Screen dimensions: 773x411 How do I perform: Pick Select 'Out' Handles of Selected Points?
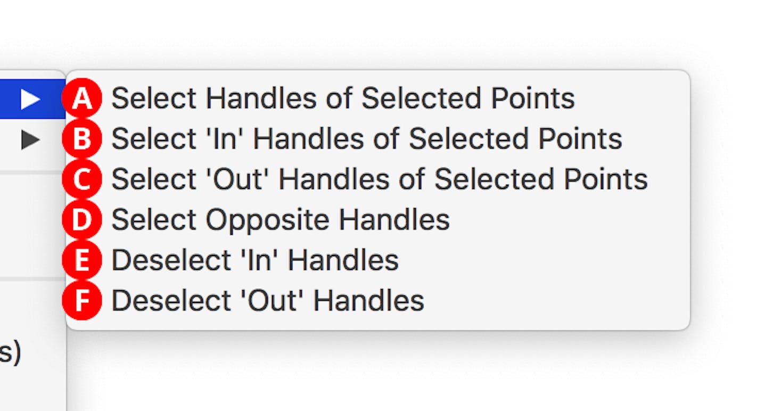(379, 178)
